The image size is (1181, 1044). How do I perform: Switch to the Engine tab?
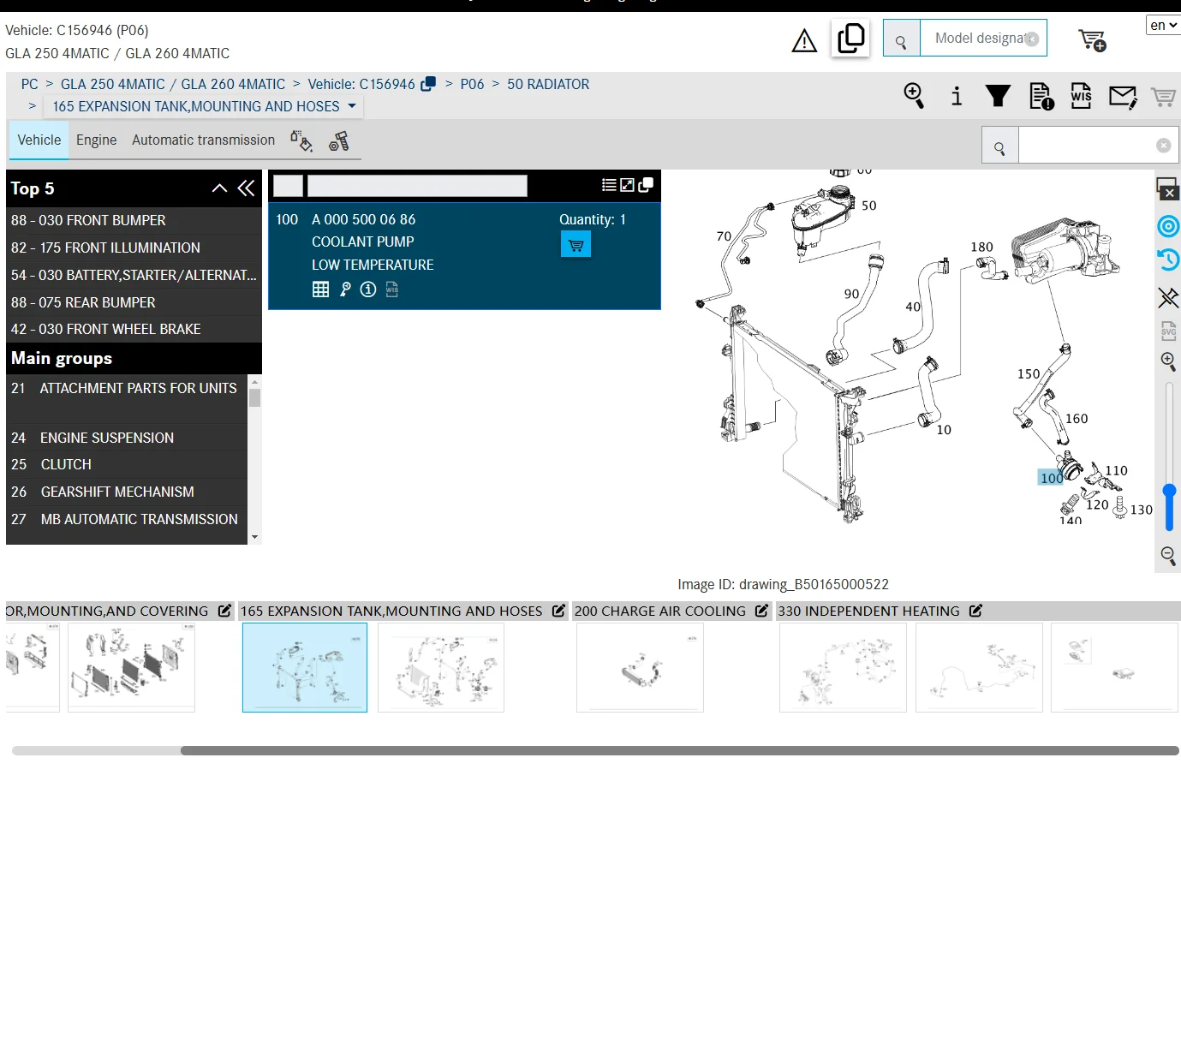(x=96, y=140)
